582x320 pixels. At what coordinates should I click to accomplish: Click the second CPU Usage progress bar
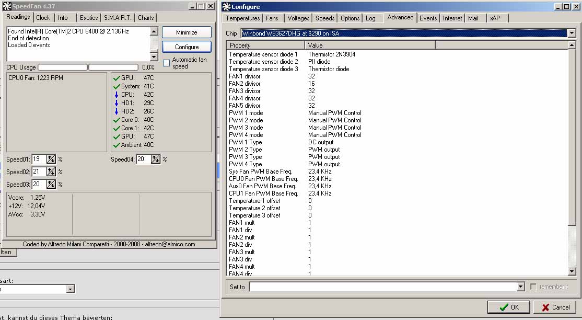113,67
